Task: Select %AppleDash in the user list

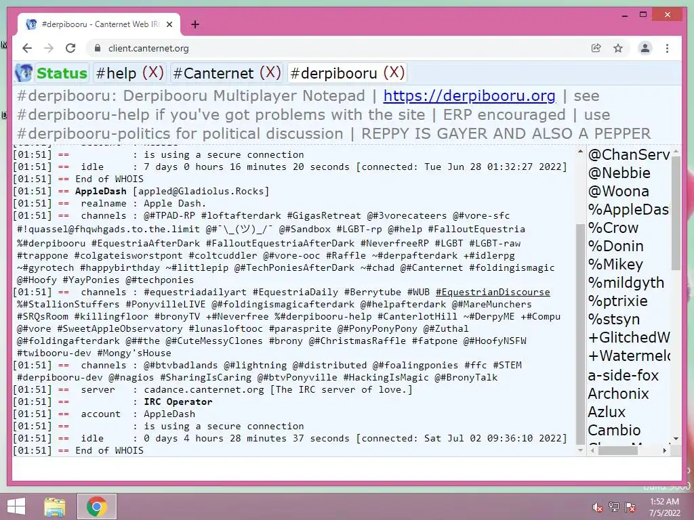Action: [628, 210]
